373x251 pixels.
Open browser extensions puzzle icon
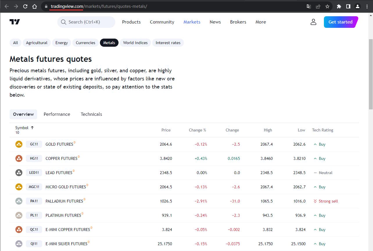339,6
